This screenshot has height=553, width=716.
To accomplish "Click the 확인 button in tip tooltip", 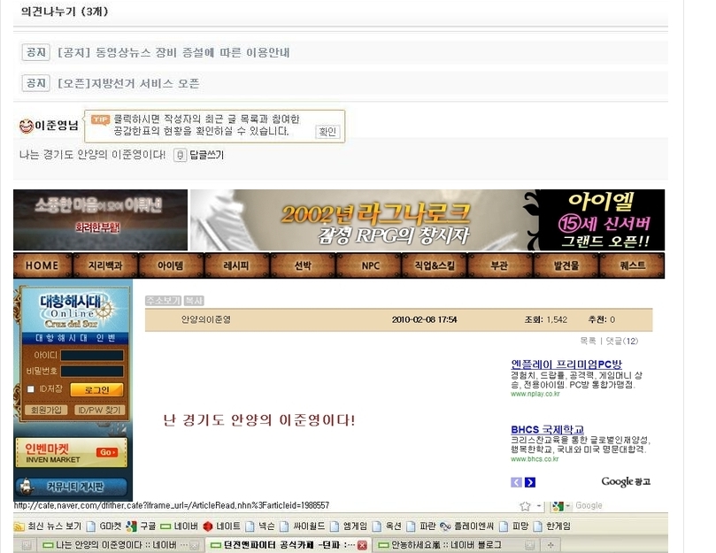I will 327,132.
